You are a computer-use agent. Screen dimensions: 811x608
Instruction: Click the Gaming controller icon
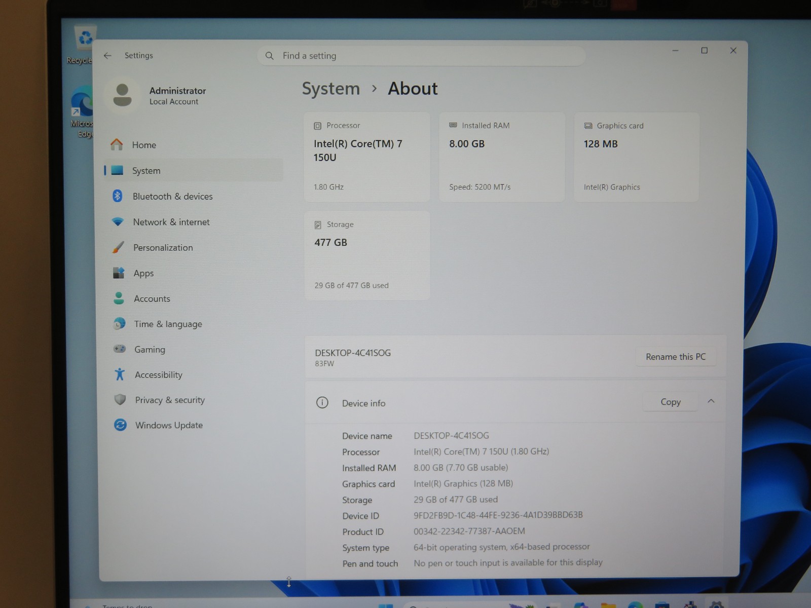(120, 349)
